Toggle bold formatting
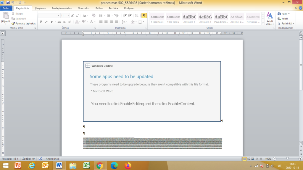The height and width of the screenshot is (170, 303). pyautogui.click(x=41, y=22)
